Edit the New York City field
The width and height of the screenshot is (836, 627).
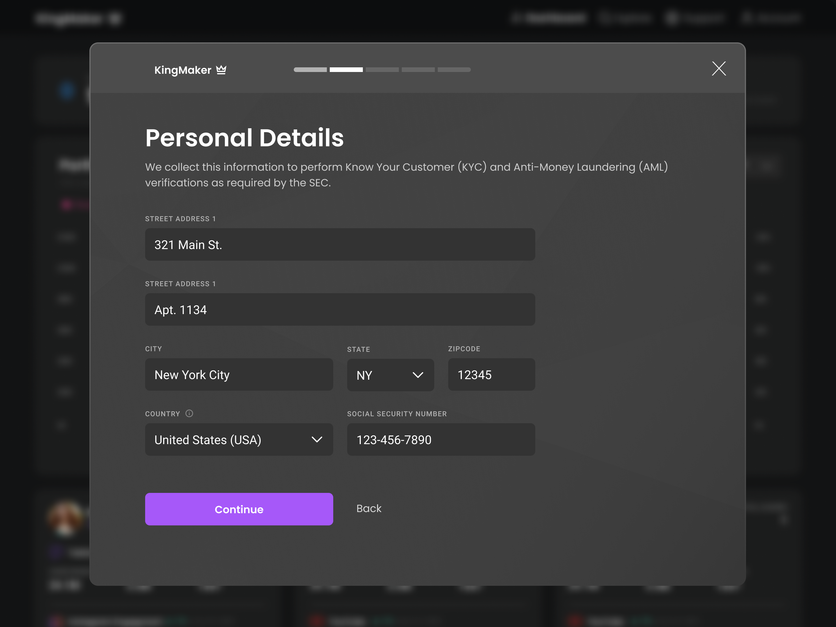tap(239, 374)
